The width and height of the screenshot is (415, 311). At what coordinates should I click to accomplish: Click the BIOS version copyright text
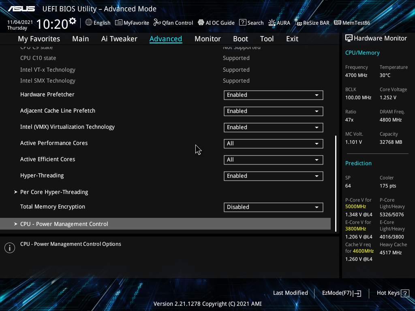(207, 304)
